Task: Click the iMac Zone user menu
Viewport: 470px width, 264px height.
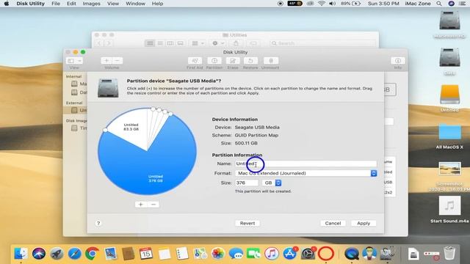Action: (418, 4)
